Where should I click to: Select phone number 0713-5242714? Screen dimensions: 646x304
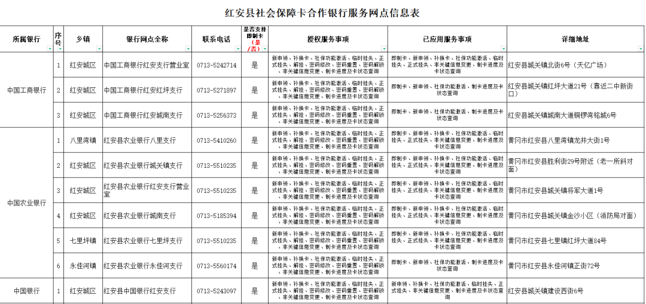pos(217,65)
